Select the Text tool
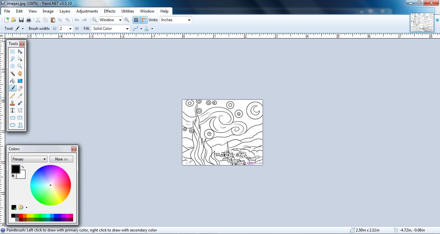Screen dimensions: 440x234 (x=12, y=110)
